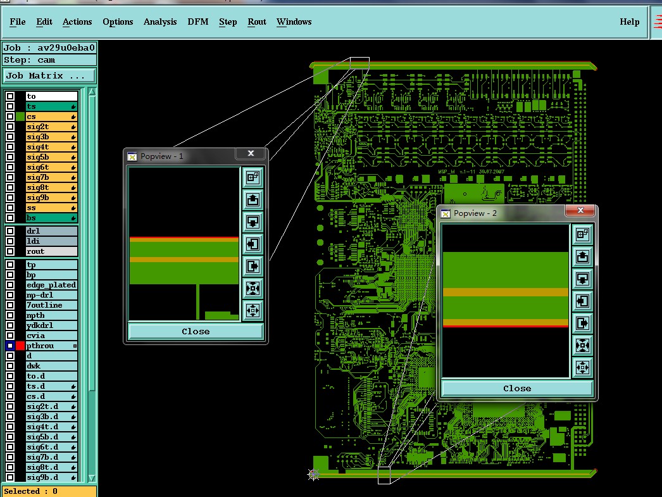
Task: Open the Rout menu
Action: point(257,22)
